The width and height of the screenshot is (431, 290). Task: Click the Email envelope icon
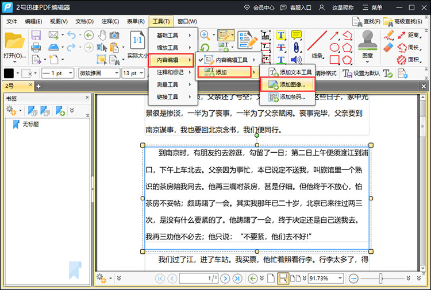click(53, 35)
